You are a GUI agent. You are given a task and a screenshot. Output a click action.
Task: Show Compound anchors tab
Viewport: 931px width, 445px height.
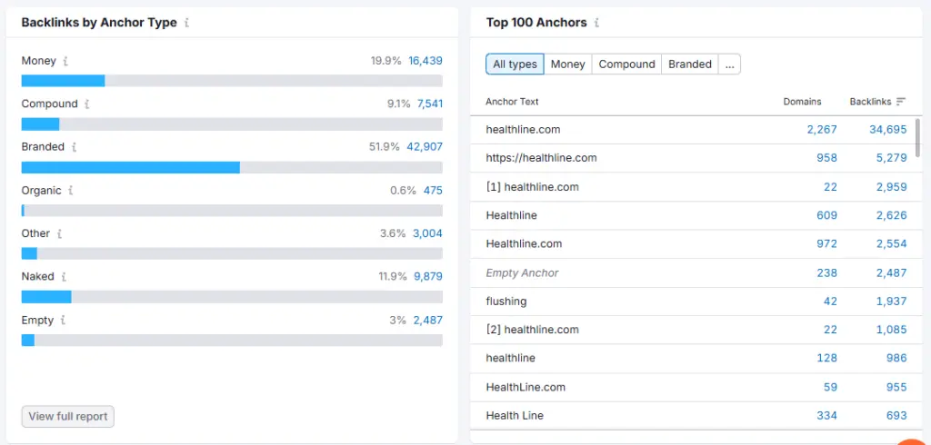pyautogui.click(x=626, y=64)
